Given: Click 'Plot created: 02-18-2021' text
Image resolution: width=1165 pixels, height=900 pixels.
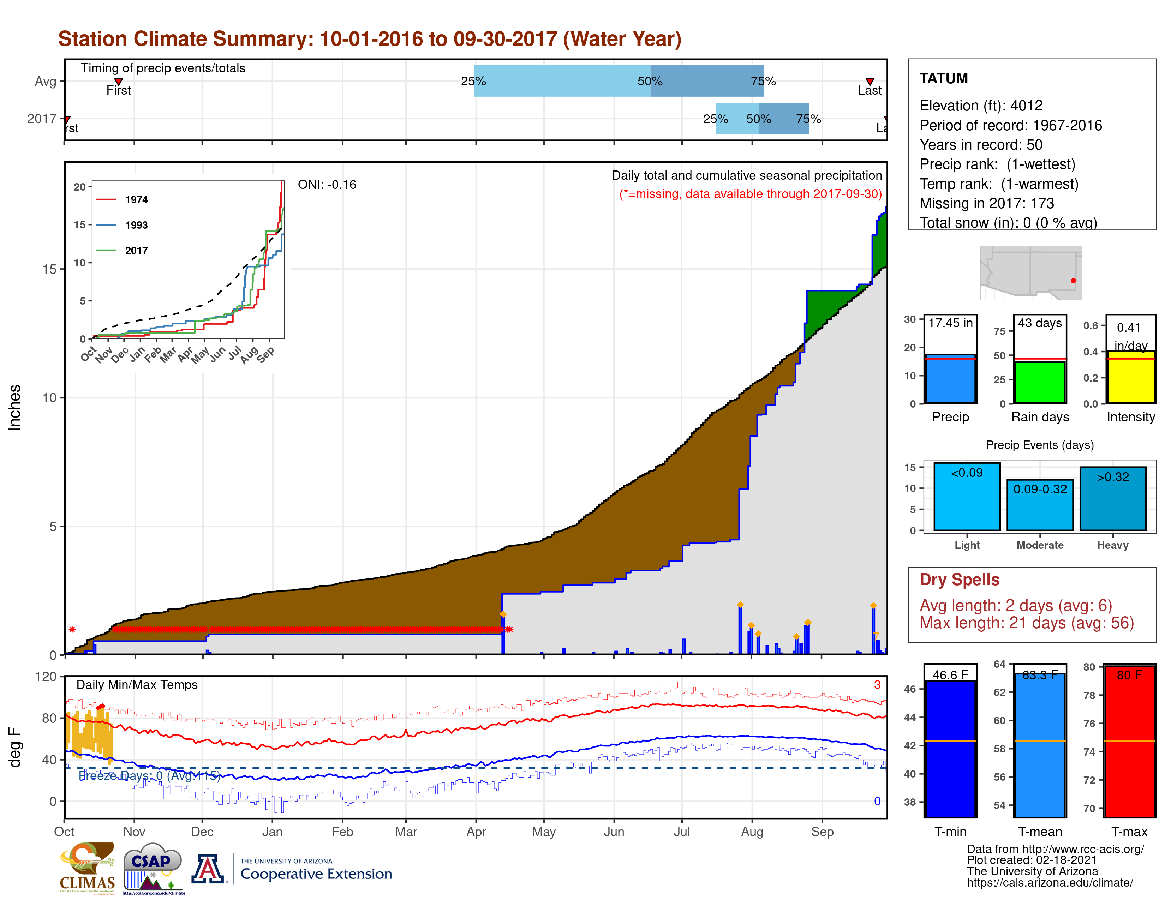Looking at the screenshot, I should tap(1032, 860).
